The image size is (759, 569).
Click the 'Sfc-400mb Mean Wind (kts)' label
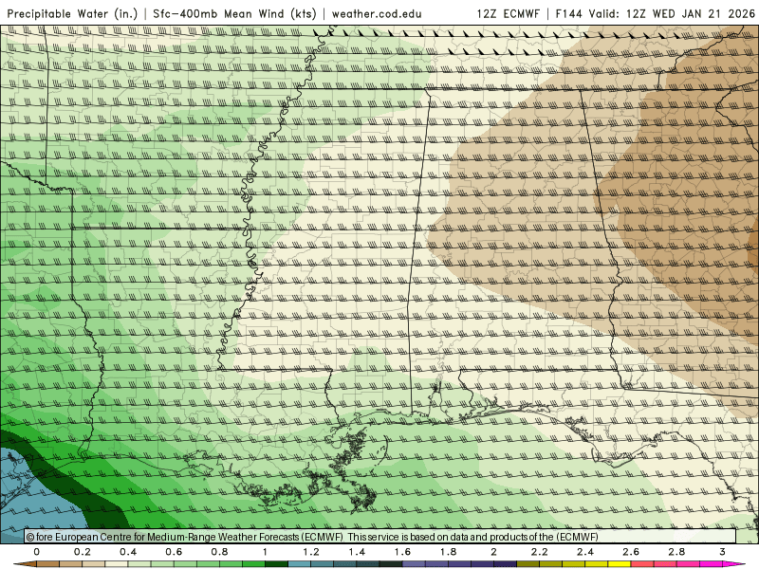(x=234, y=13)
